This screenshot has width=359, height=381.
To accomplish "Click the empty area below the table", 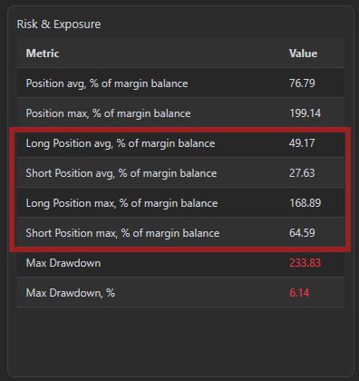I will coord(180,340).
